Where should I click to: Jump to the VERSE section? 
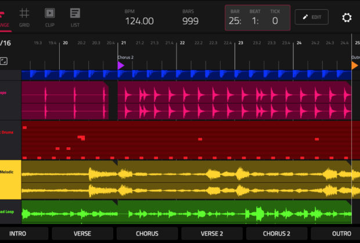pyautogui.click(x=82, y=234)
